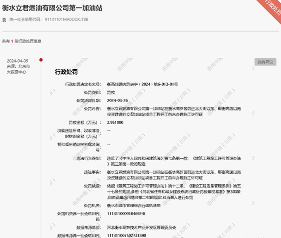Click the 处罚依据 legal basis paragraph

pyautogui.click(x=173, y=191)
